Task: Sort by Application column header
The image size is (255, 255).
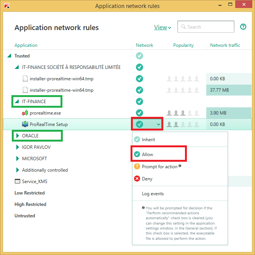Action: (26, 45)
